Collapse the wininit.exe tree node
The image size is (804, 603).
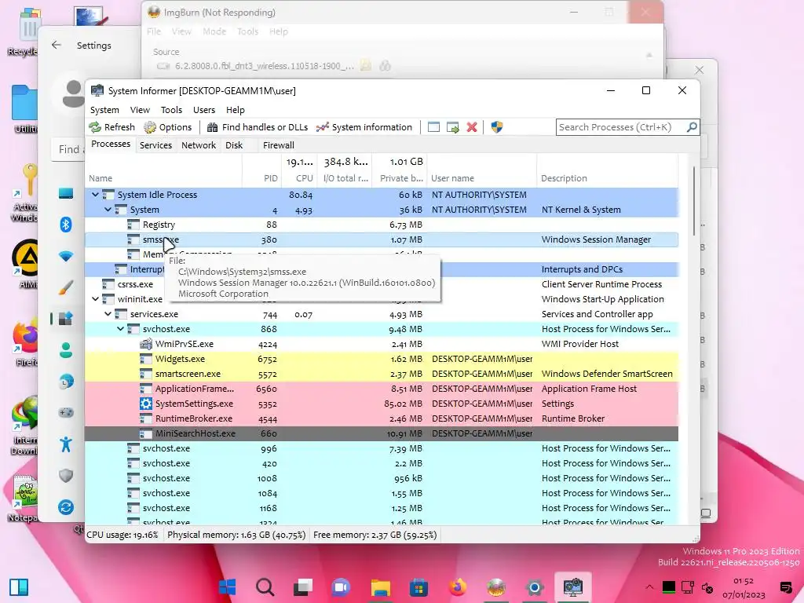(x=95, y=299)
